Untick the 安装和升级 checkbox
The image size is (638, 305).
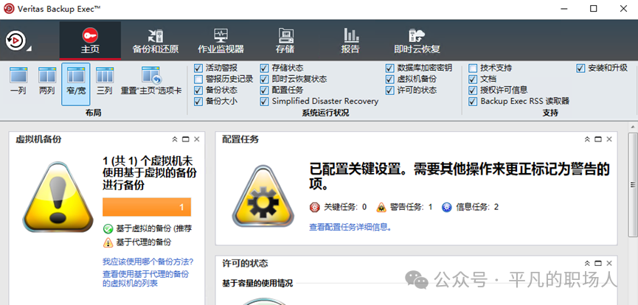[x=581, y=68]
